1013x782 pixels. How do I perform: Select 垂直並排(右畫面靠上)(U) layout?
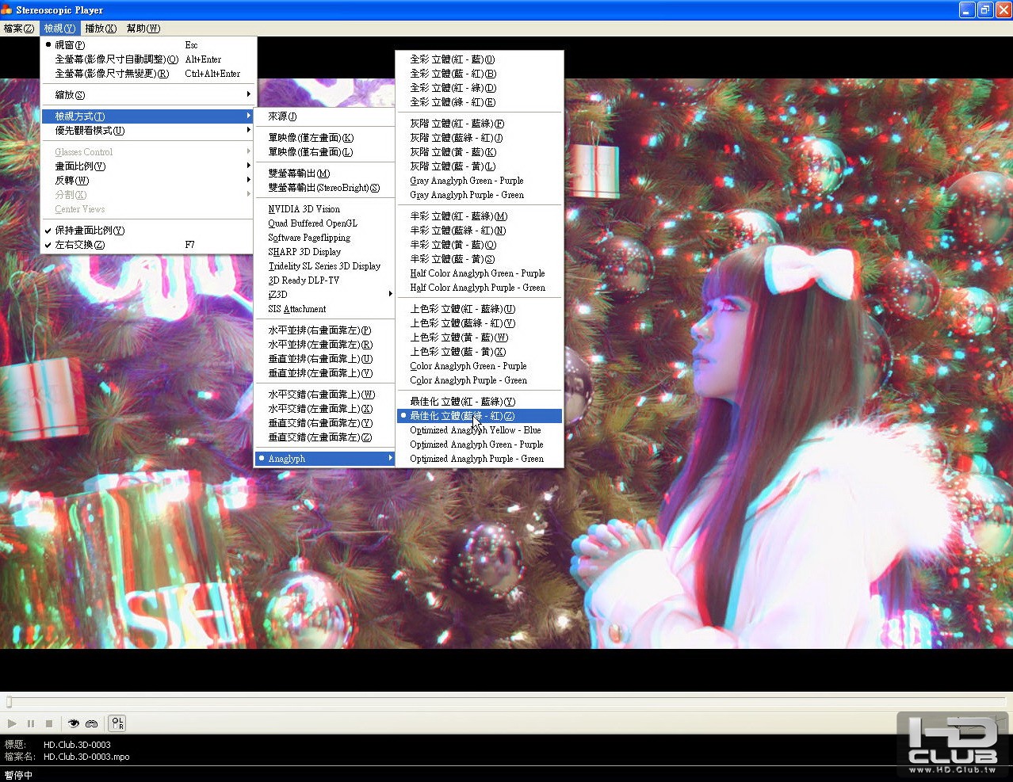point(325,359)
